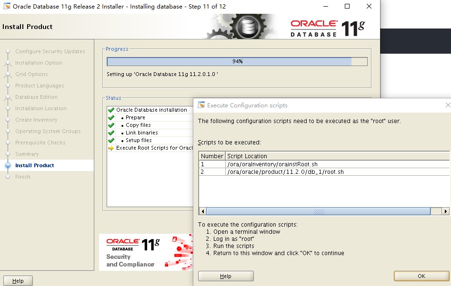This screenshot has height=286, width=451.
Task: Close the Execute Configuration scripts dialog
Action: [x=448, y=105]
